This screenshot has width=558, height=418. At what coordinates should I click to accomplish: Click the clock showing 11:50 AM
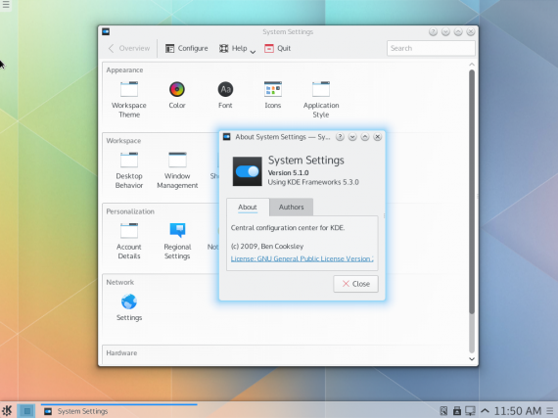point(518,411)
